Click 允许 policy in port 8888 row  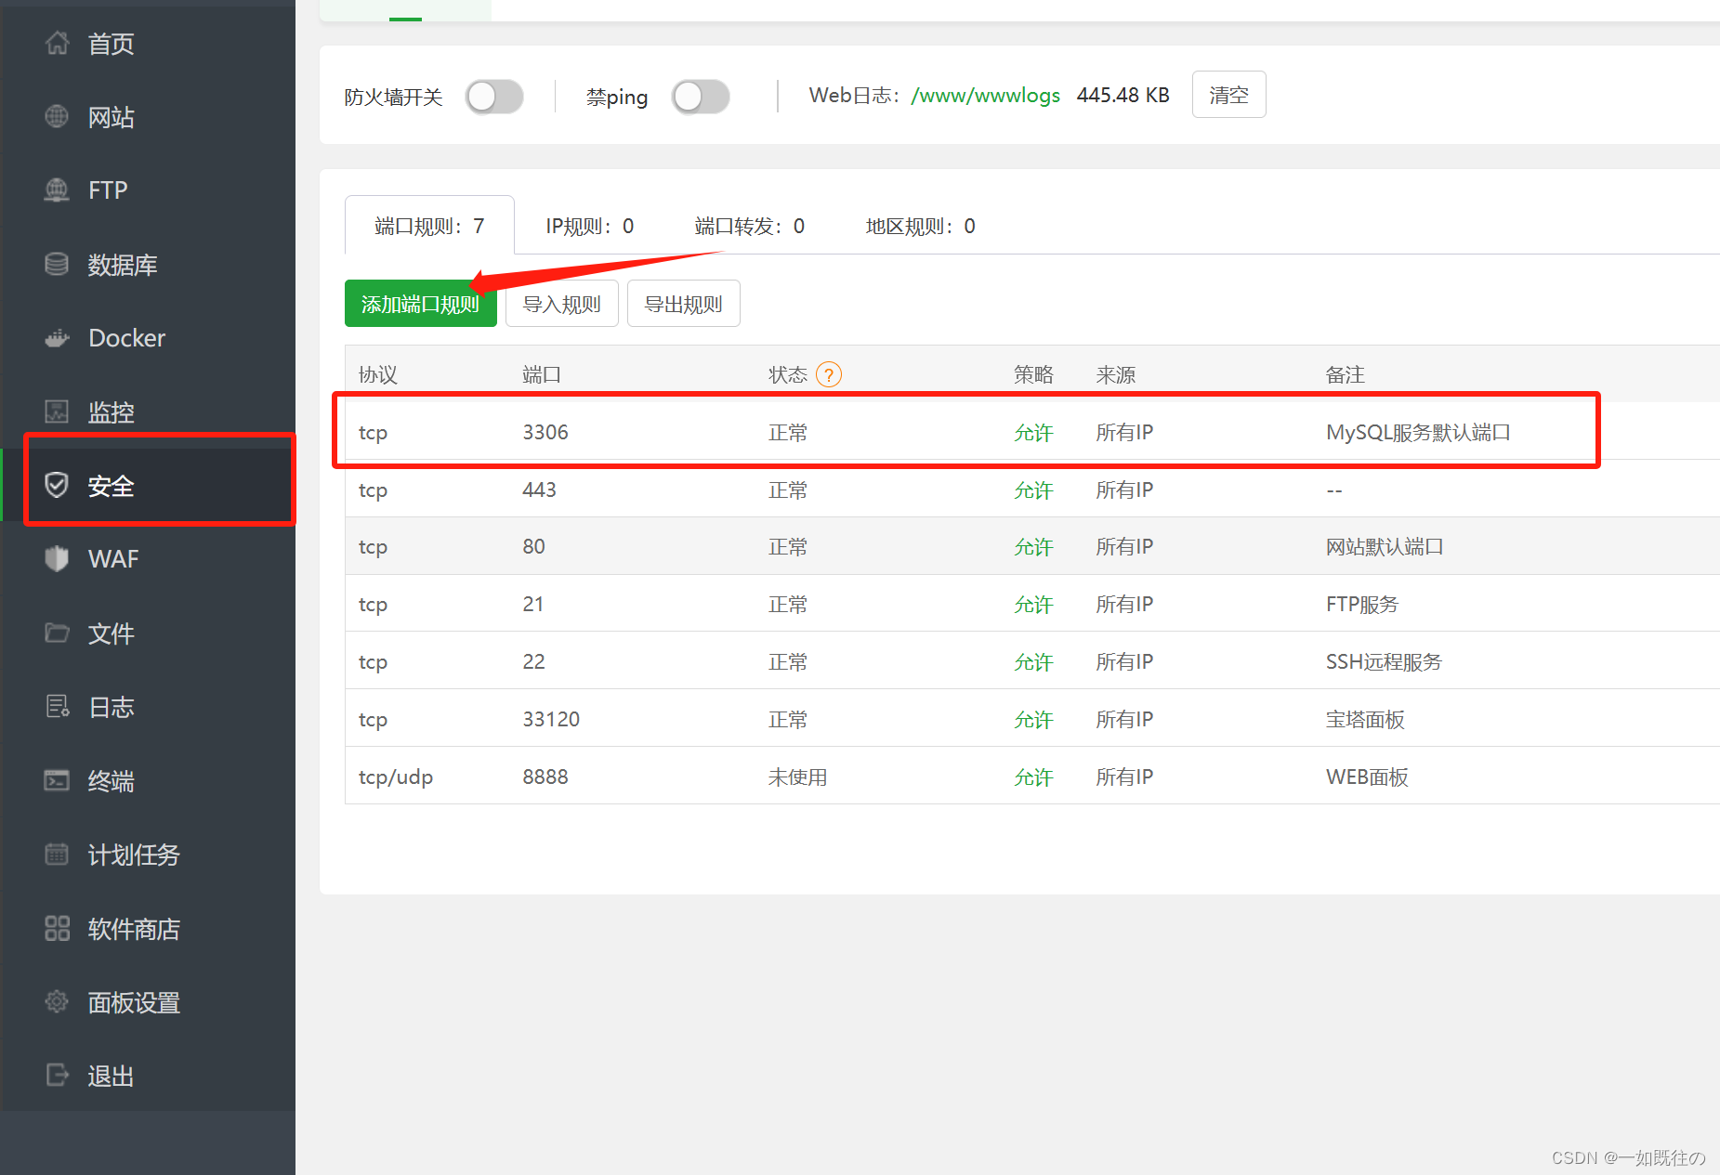1033,777
